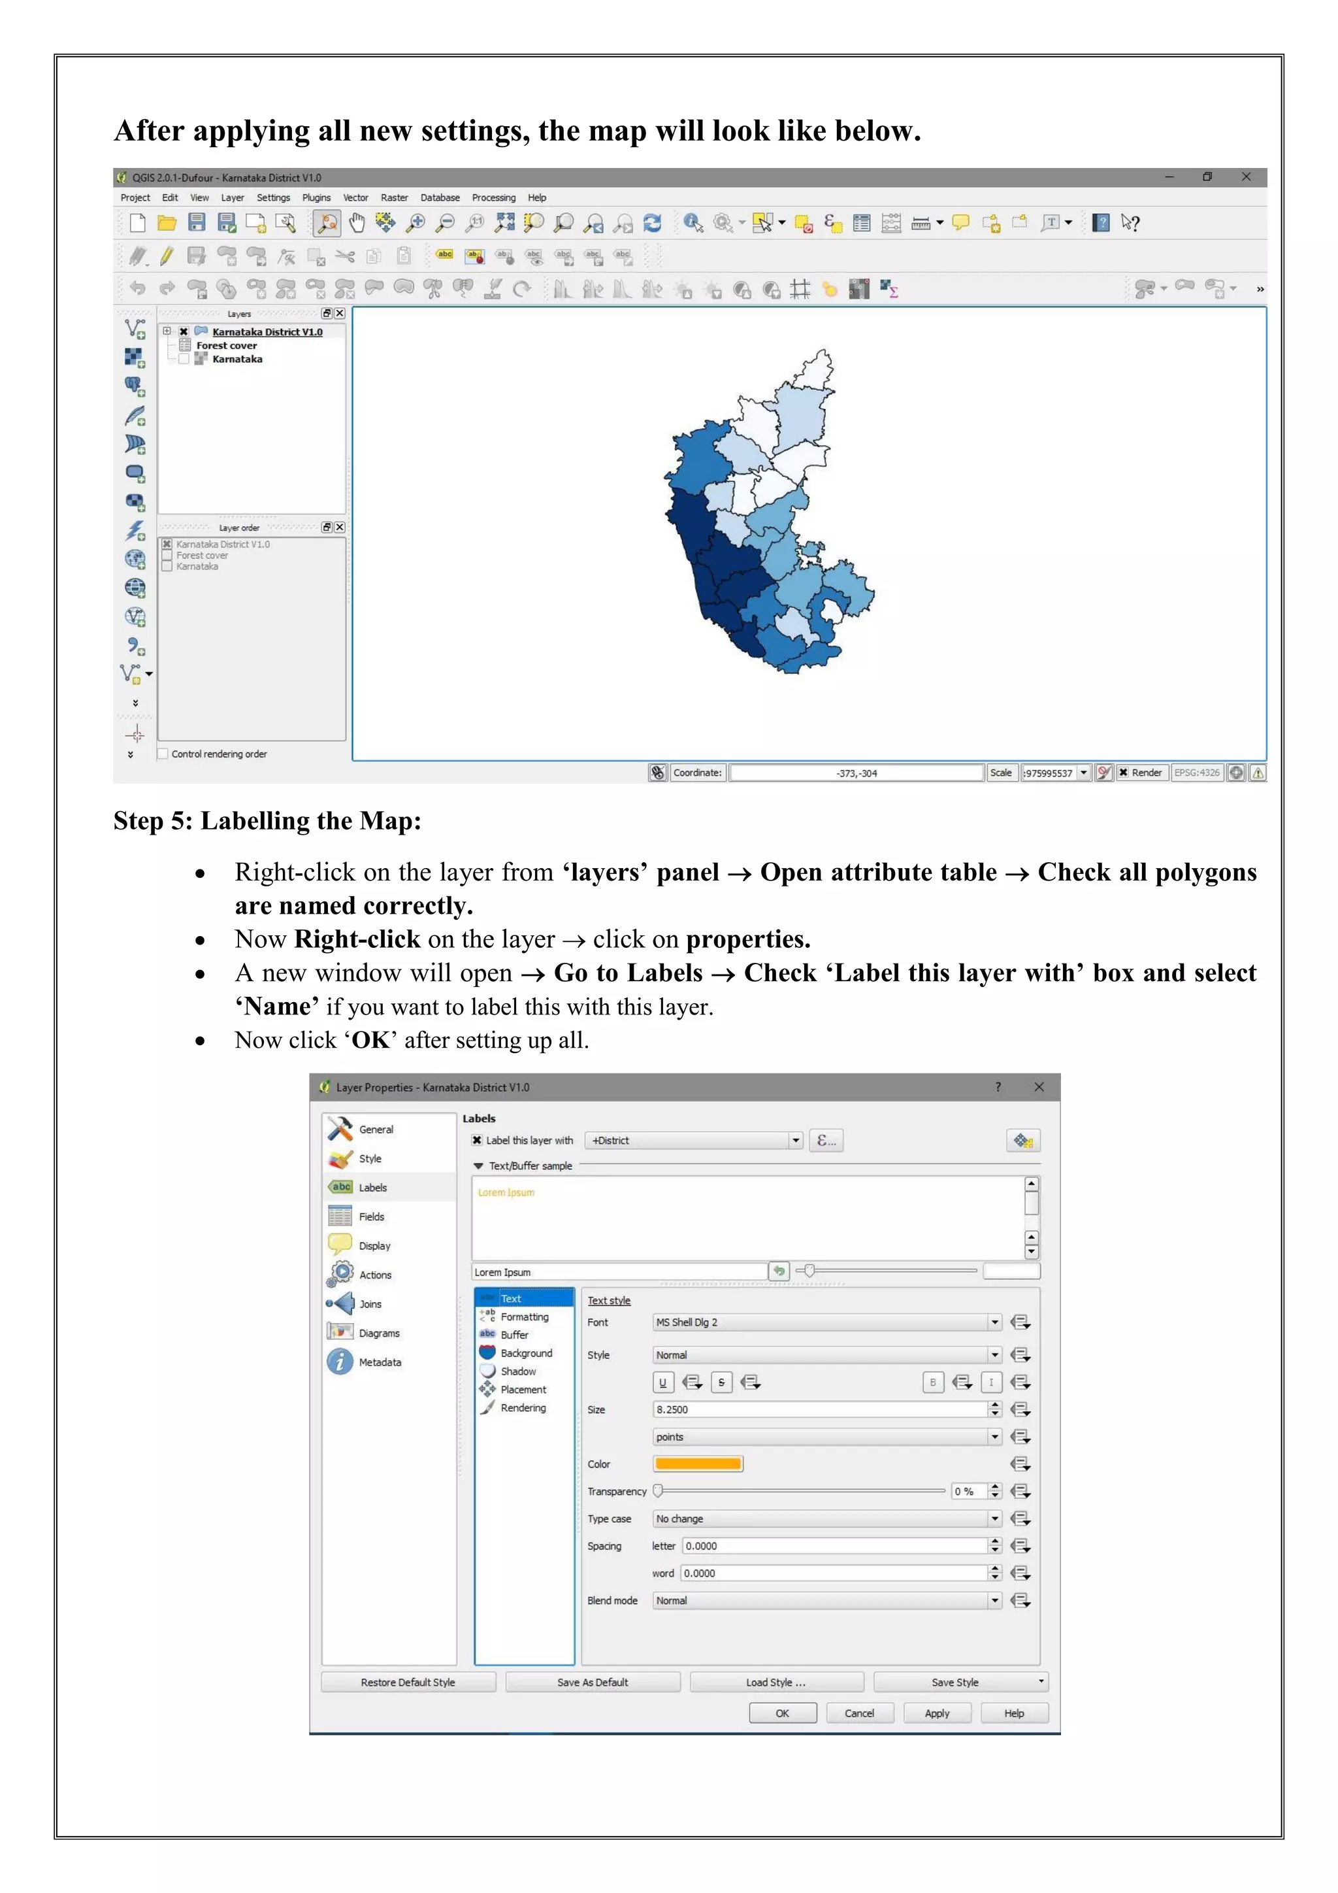Click the Lorem Ipsum sample text field

(619, 1272)
